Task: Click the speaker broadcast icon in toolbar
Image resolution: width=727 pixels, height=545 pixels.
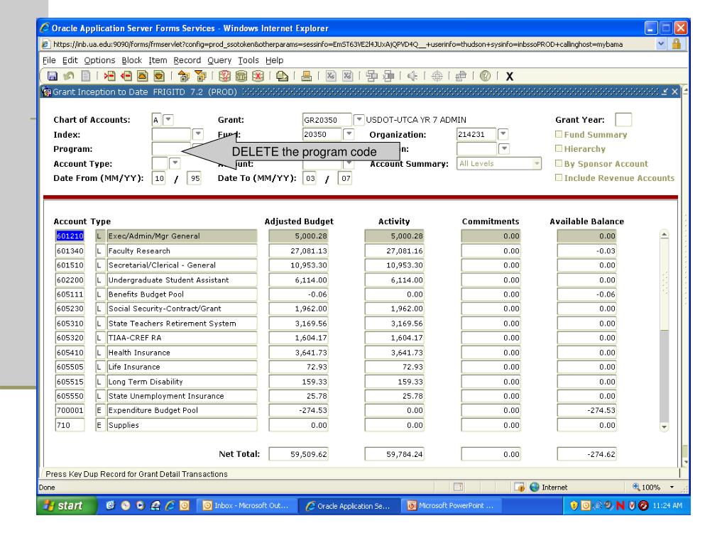Action: pyautogui.click(x=412, y=76)
